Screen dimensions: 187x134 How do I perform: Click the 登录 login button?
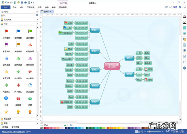(x=175, y=7)
